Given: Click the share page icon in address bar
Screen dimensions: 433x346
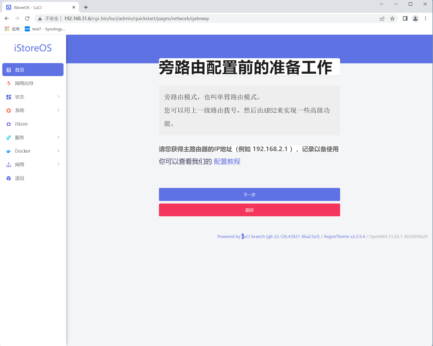Looking at the screenshot, I should click(x=382, y=19).
